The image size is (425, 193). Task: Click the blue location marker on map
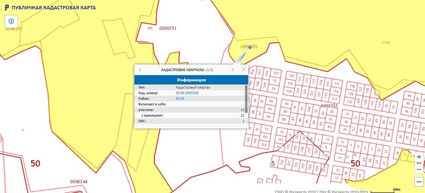249,47
